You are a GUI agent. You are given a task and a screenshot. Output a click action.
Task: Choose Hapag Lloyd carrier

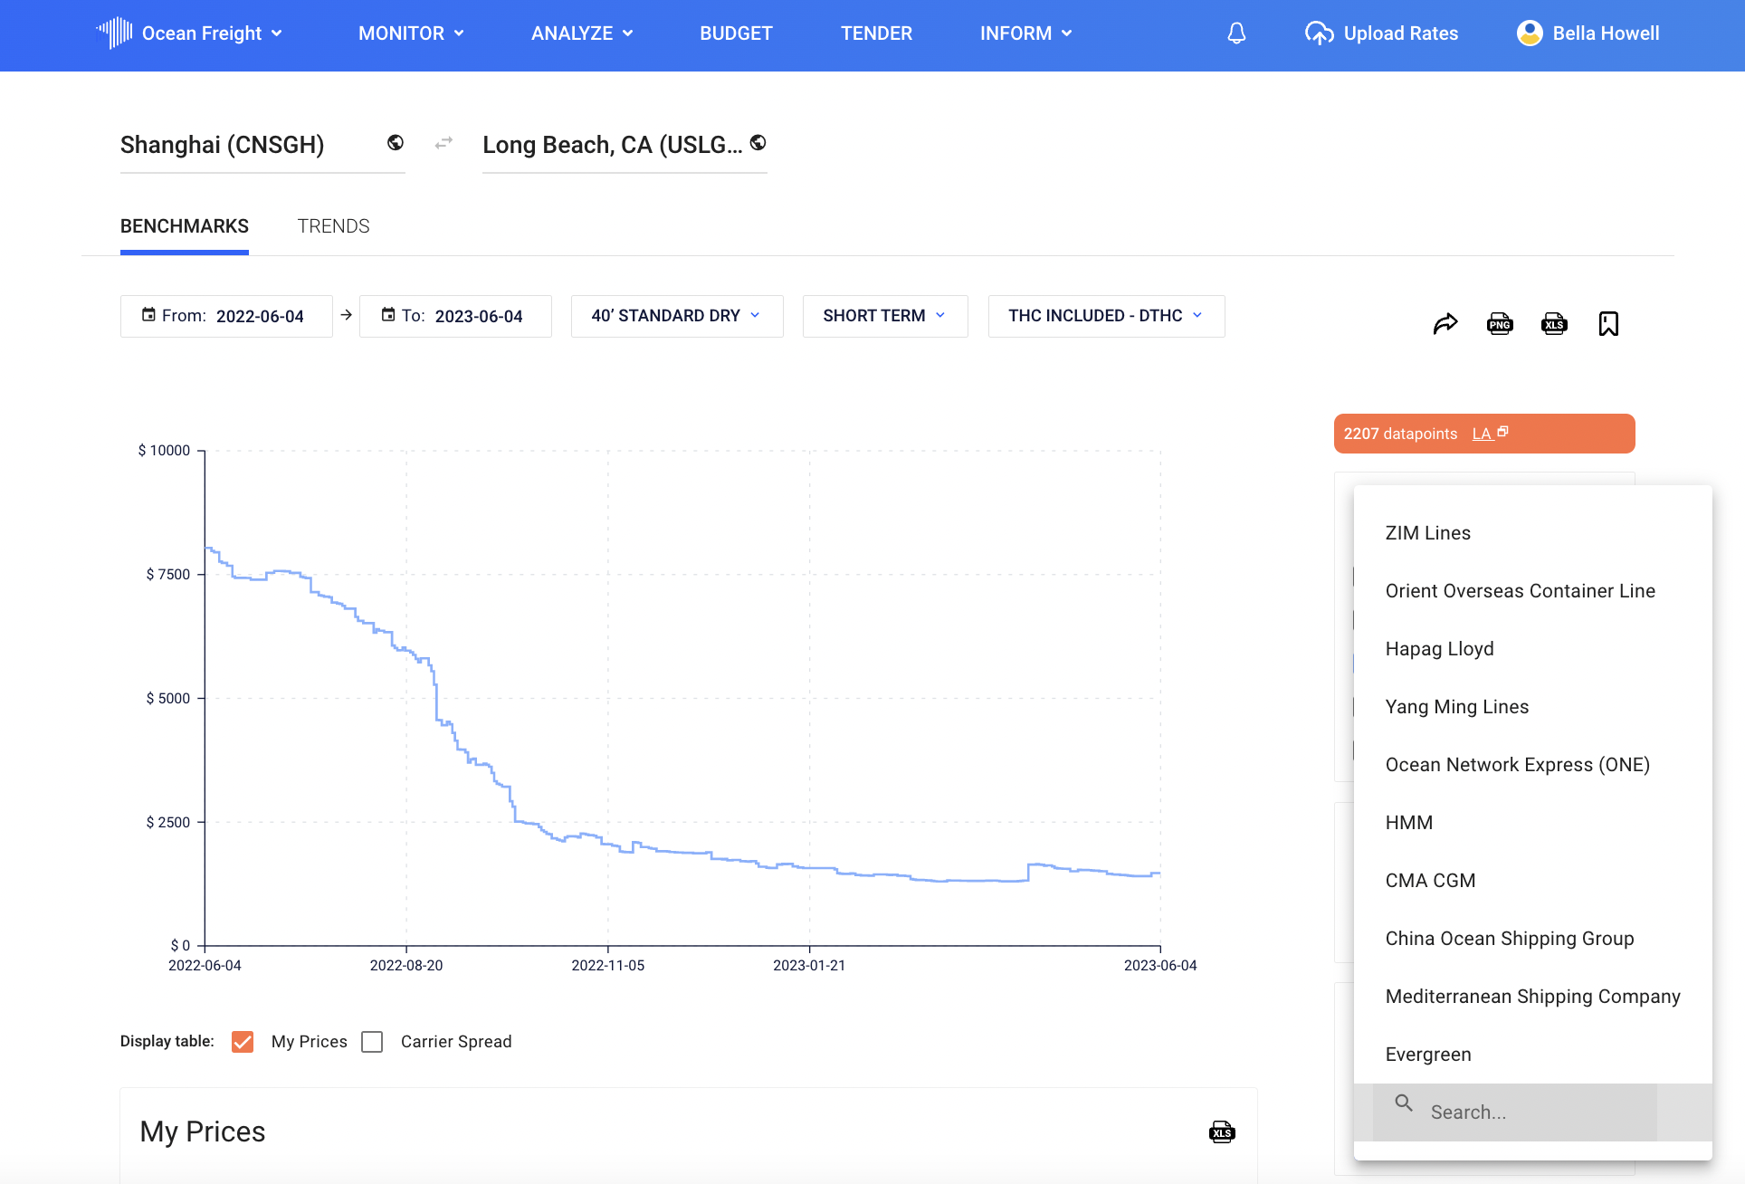pos(1533,649)
